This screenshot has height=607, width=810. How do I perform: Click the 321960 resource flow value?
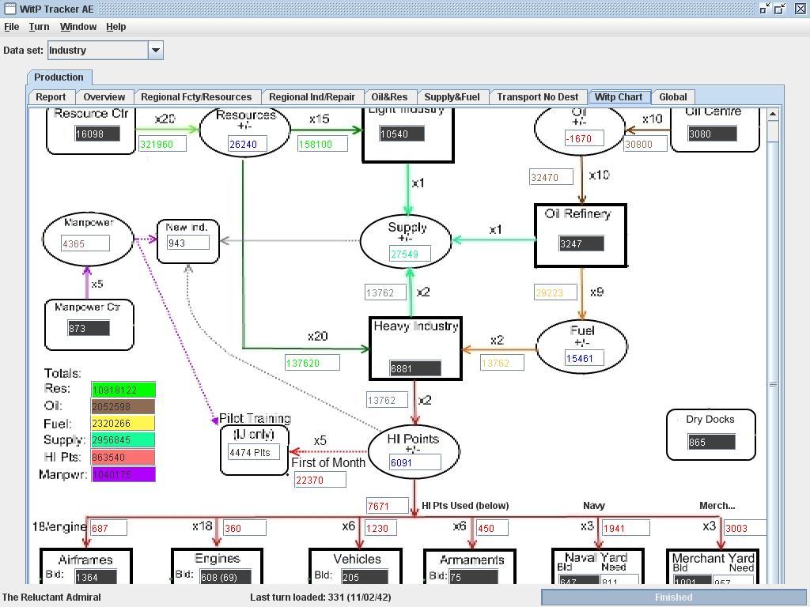[162, 144]
